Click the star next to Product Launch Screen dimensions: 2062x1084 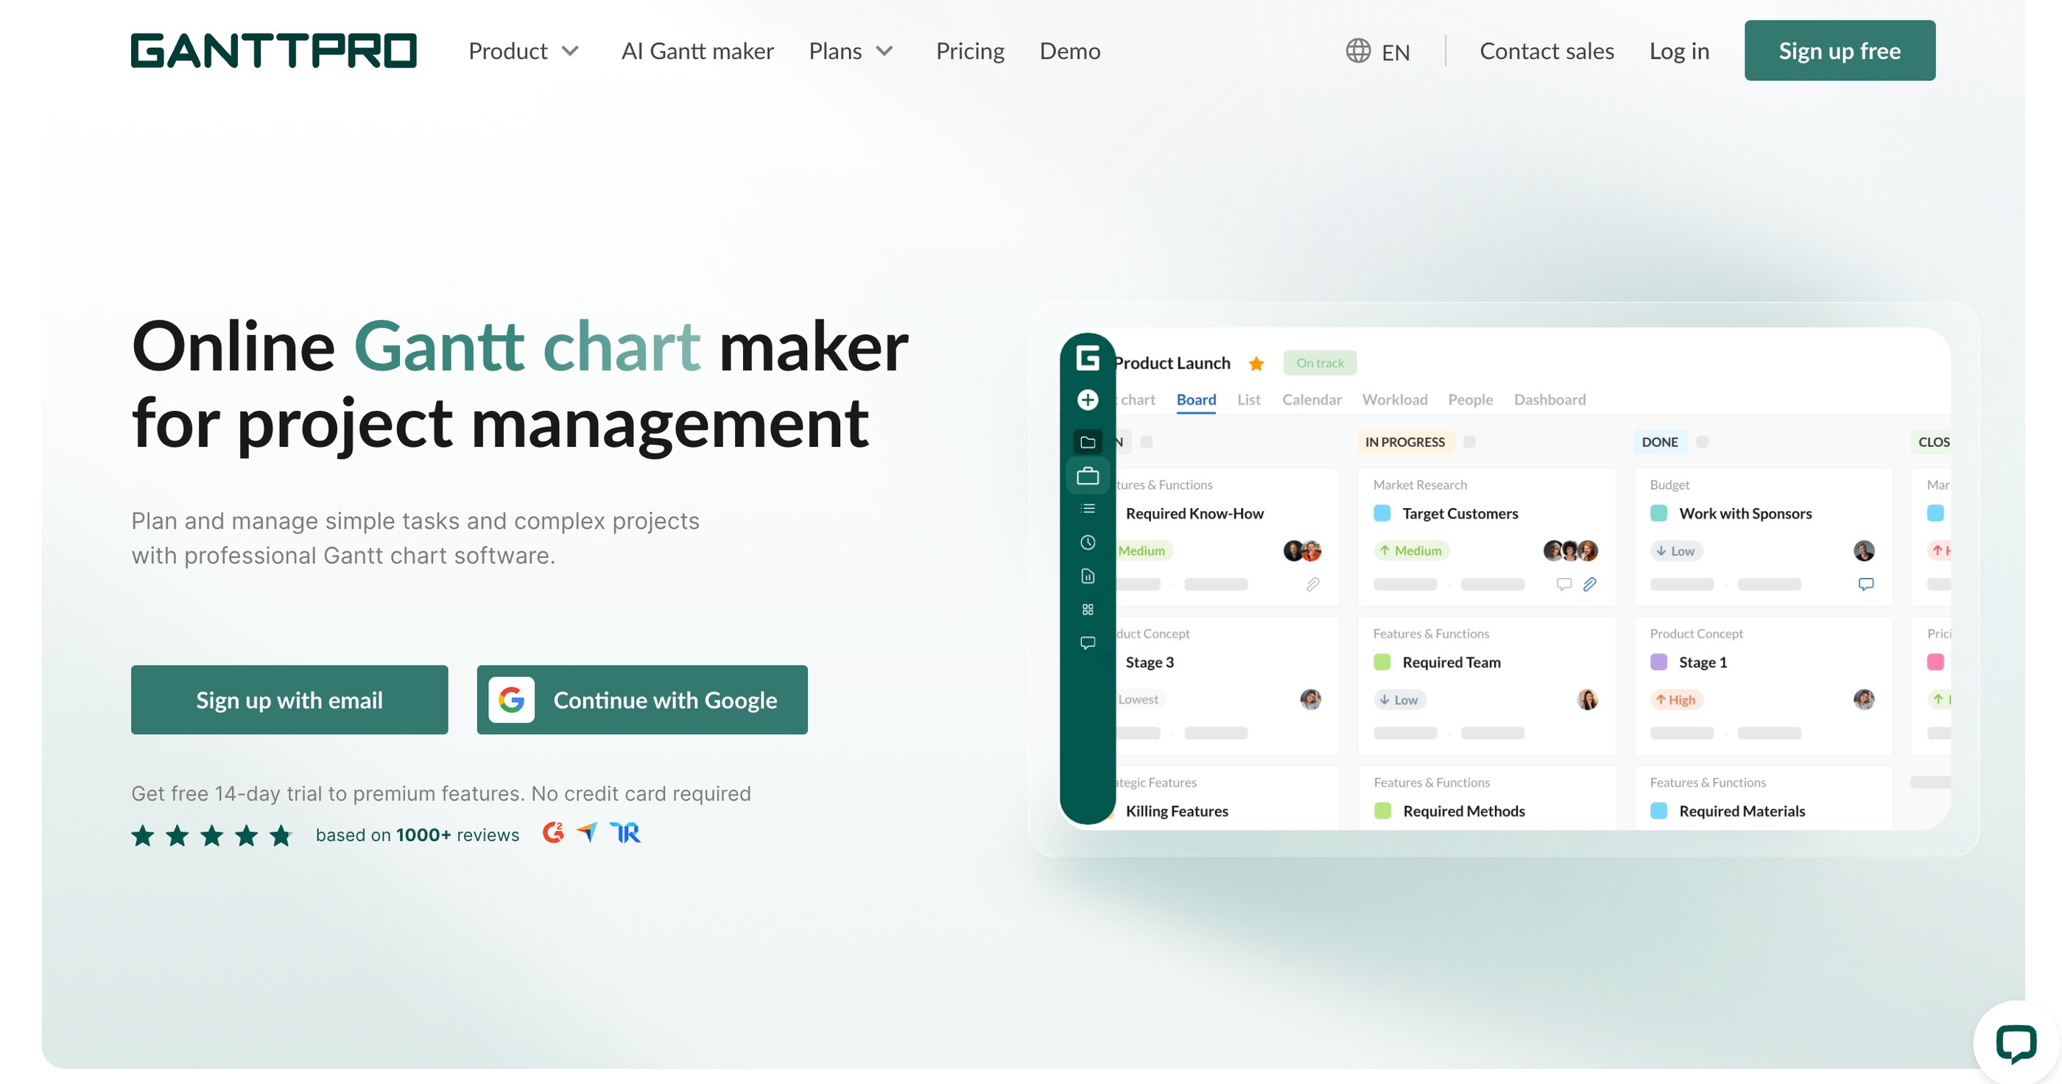coord(1256,364)
